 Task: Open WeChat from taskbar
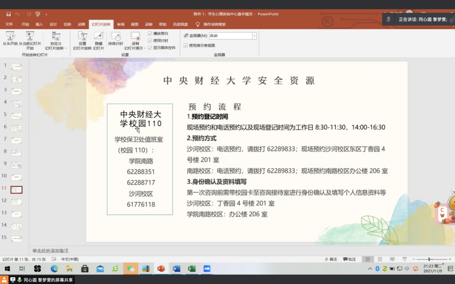click(x=131, y=269)
